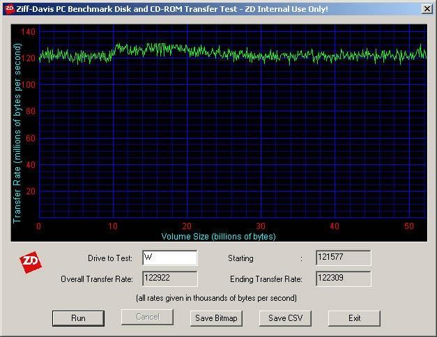This screenshot has width=437, height=337.
Task: Click the ZD icon in title bar
Action: (x=10, y=9)
